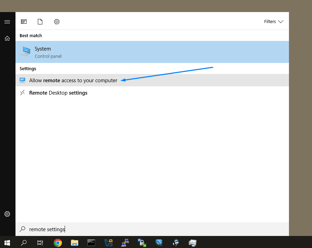The height and width of the screenshot is (248, 312).
Task: Select Allow remote access to your computer
Action: pyautogui.click(x=152, y=80)
